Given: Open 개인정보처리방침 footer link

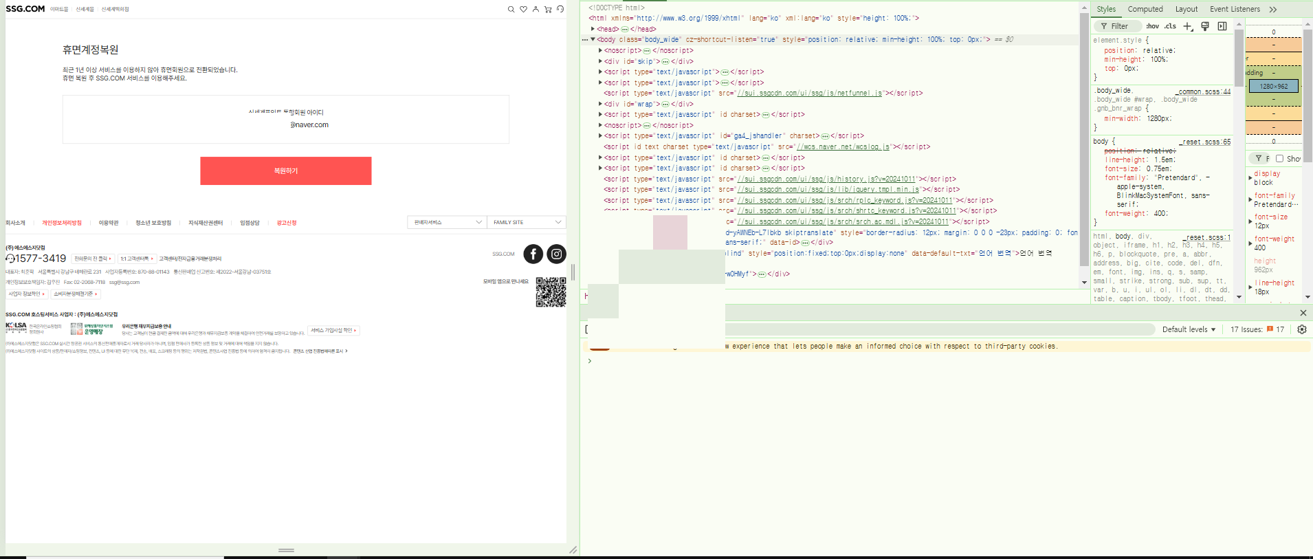Looking at the screenshot, I should tap(62, 223).
